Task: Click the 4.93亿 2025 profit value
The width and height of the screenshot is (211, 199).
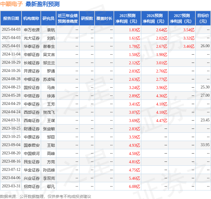Action: pos(135,145)
